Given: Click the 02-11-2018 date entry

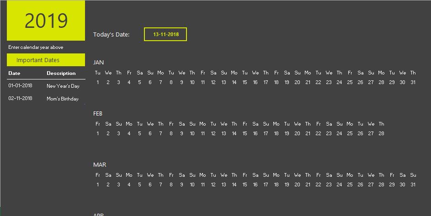Looking at the screenshot, I should click(21, 98).
